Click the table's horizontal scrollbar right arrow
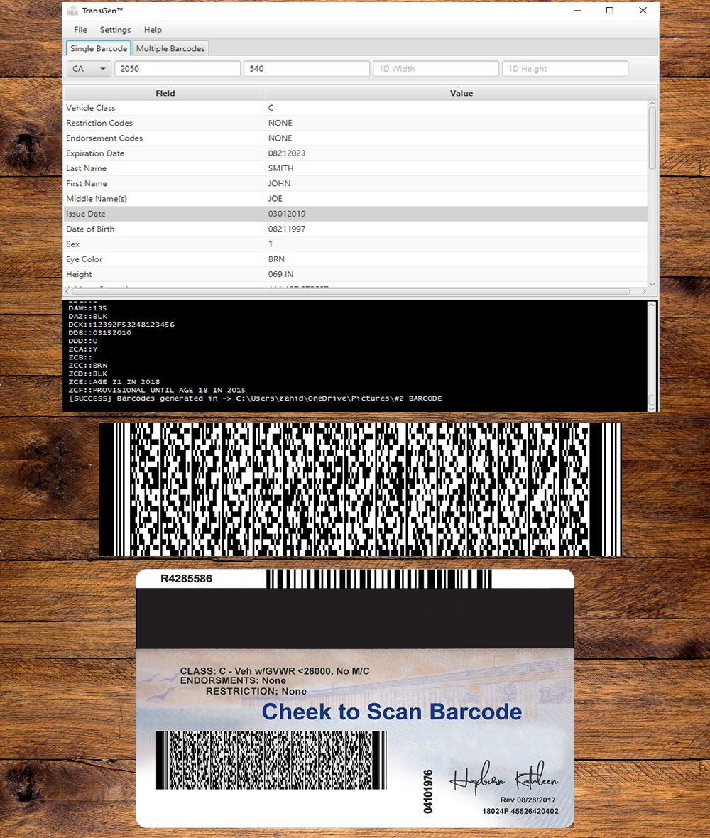The height and width of the screenshot is (838, 710). pyautogui.click(x=644, y=291)
